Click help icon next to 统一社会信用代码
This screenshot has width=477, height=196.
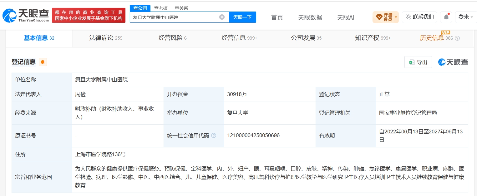pos(214,136)
